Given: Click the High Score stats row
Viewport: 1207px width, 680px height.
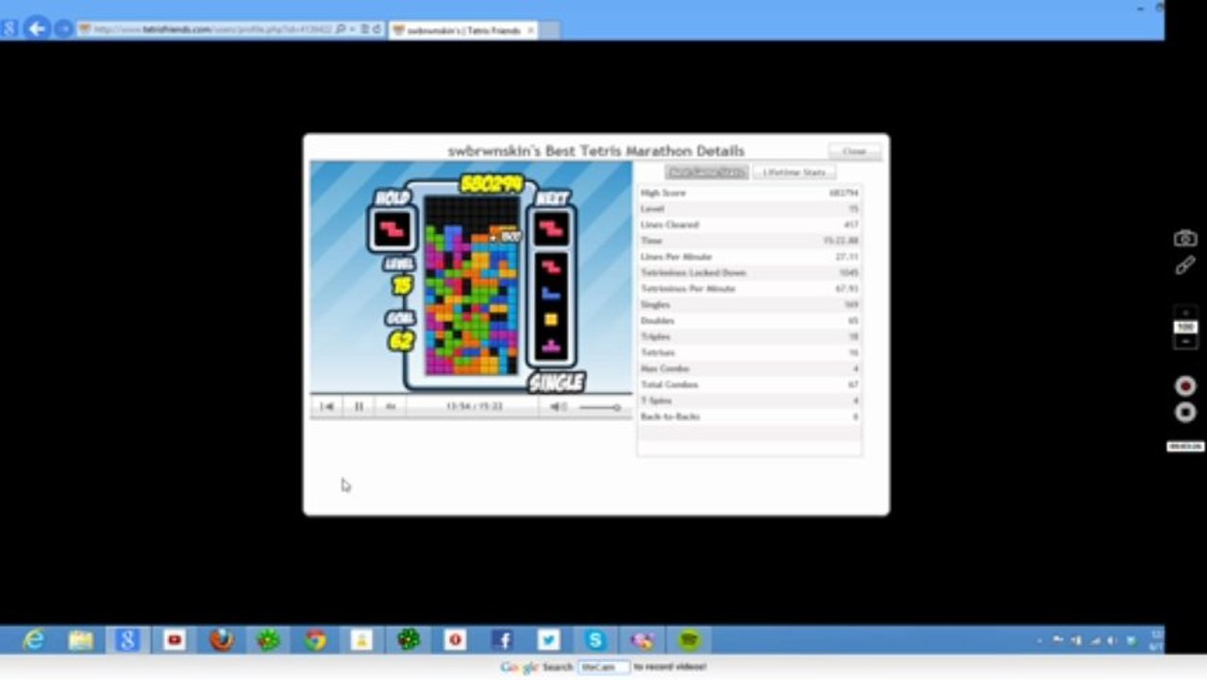Looking at the screenshot, I should (x=749, y=193).
